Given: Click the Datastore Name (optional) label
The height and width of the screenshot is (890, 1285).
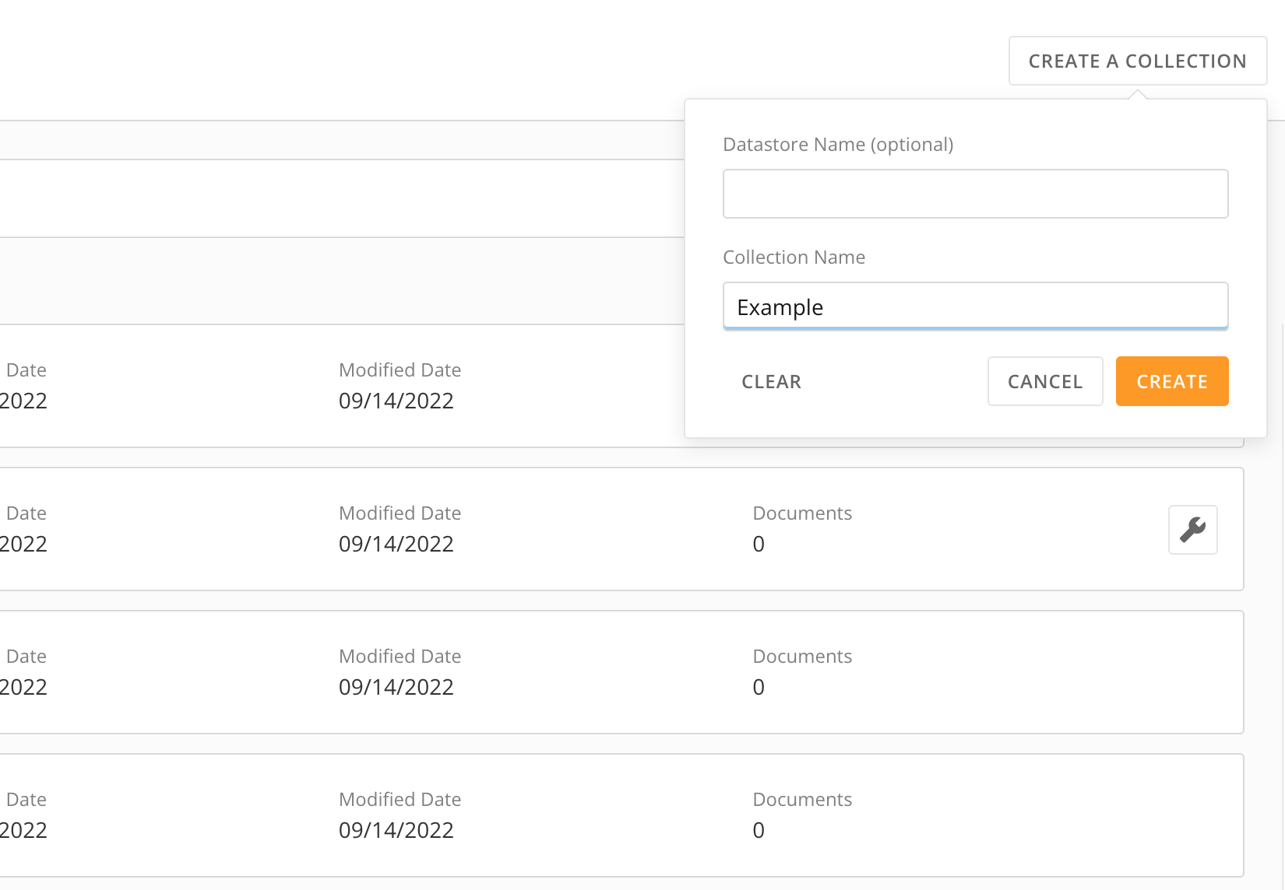Looking at the screenshot, I should coord(839,145).
